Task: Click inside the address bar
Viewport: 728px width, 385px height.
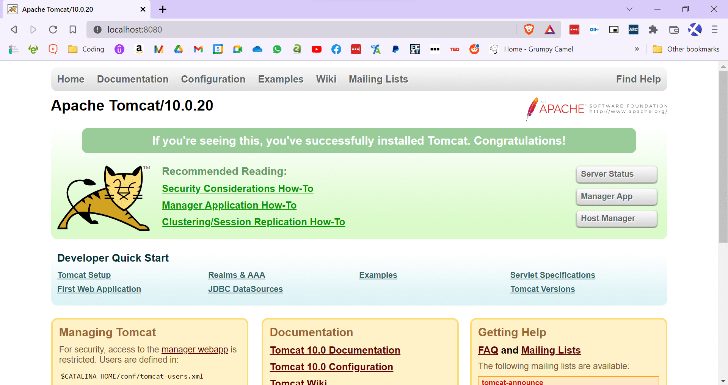Action: pos(265,29)
